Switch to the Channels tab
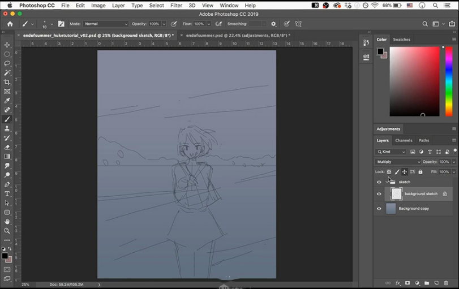 404,140
